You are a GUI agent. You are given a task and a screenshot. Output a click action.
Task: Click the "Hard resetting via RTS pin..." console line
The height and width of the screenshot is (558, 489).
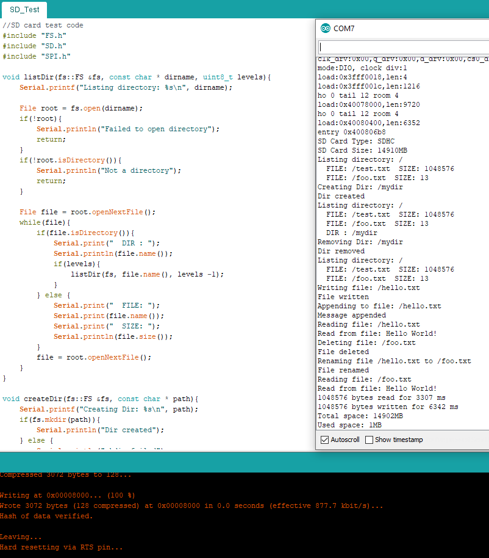click(x=61, y=548)
